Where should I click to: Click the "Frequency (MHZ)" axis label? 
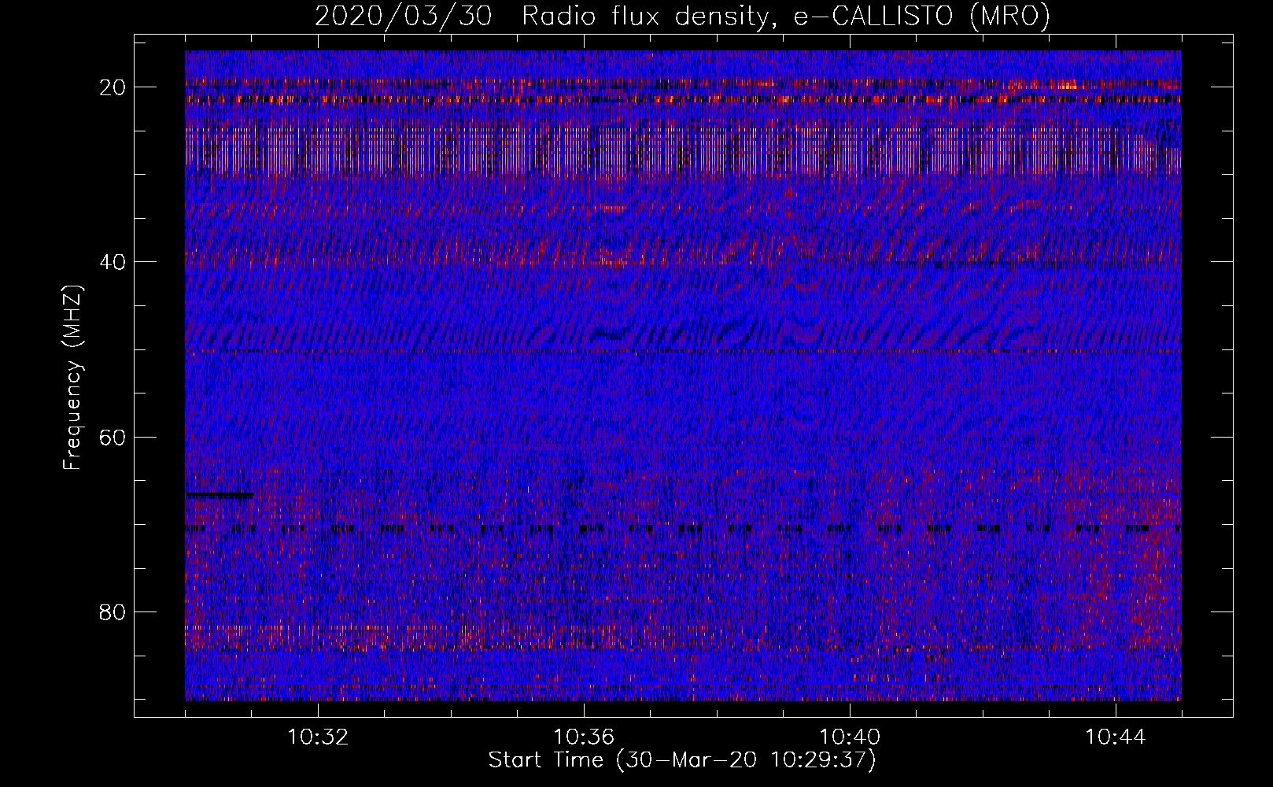72,377
